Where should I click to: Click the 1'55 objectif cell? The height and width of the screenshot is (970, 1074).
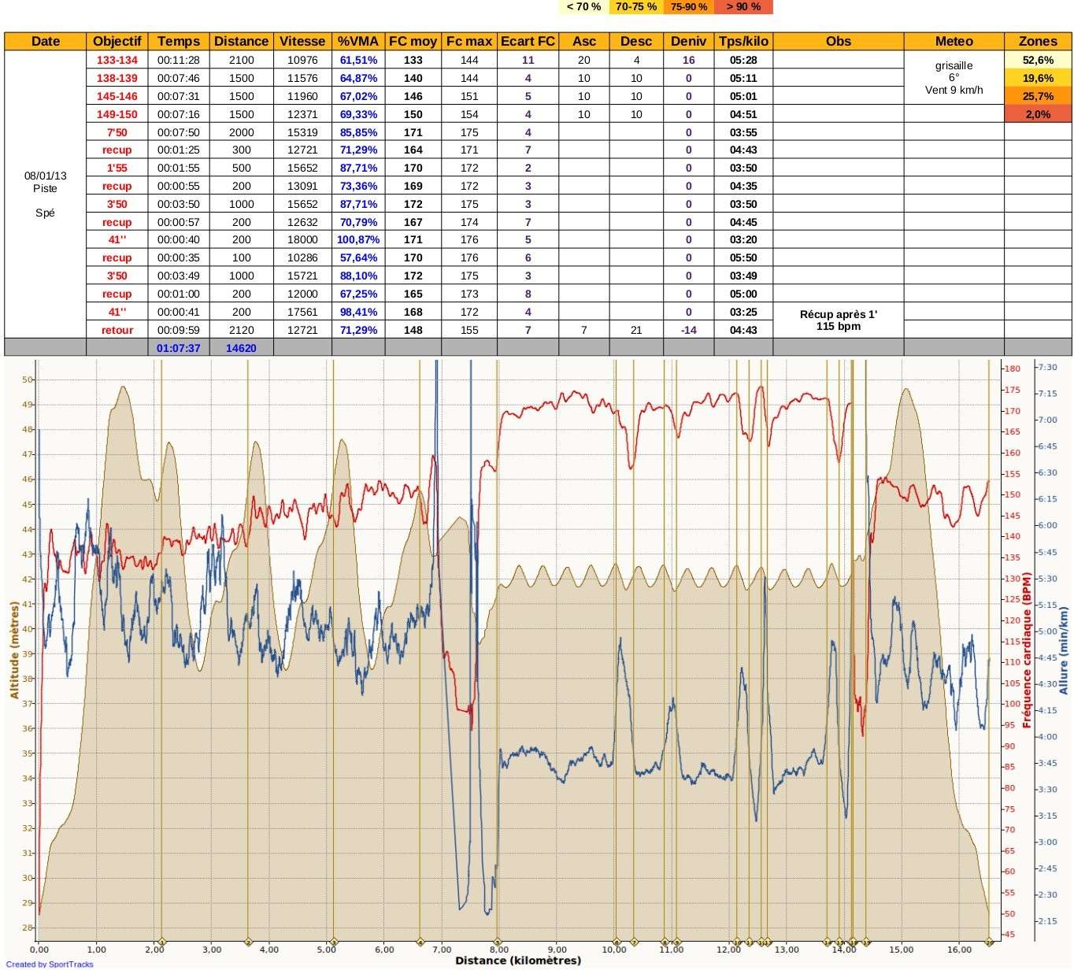click(117, 168)
